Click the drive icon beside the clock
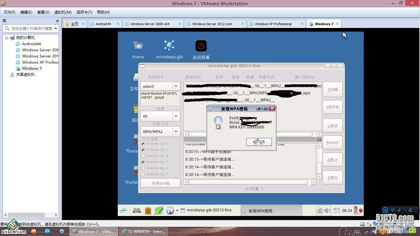The image size is (420, 236). click(337, 210)
